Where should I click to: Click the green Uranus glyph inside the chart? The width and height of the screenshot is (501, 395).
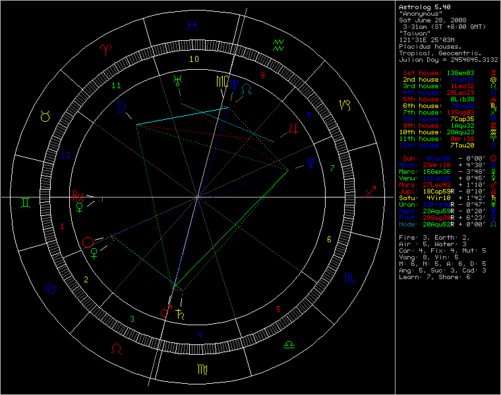(177, 80)
